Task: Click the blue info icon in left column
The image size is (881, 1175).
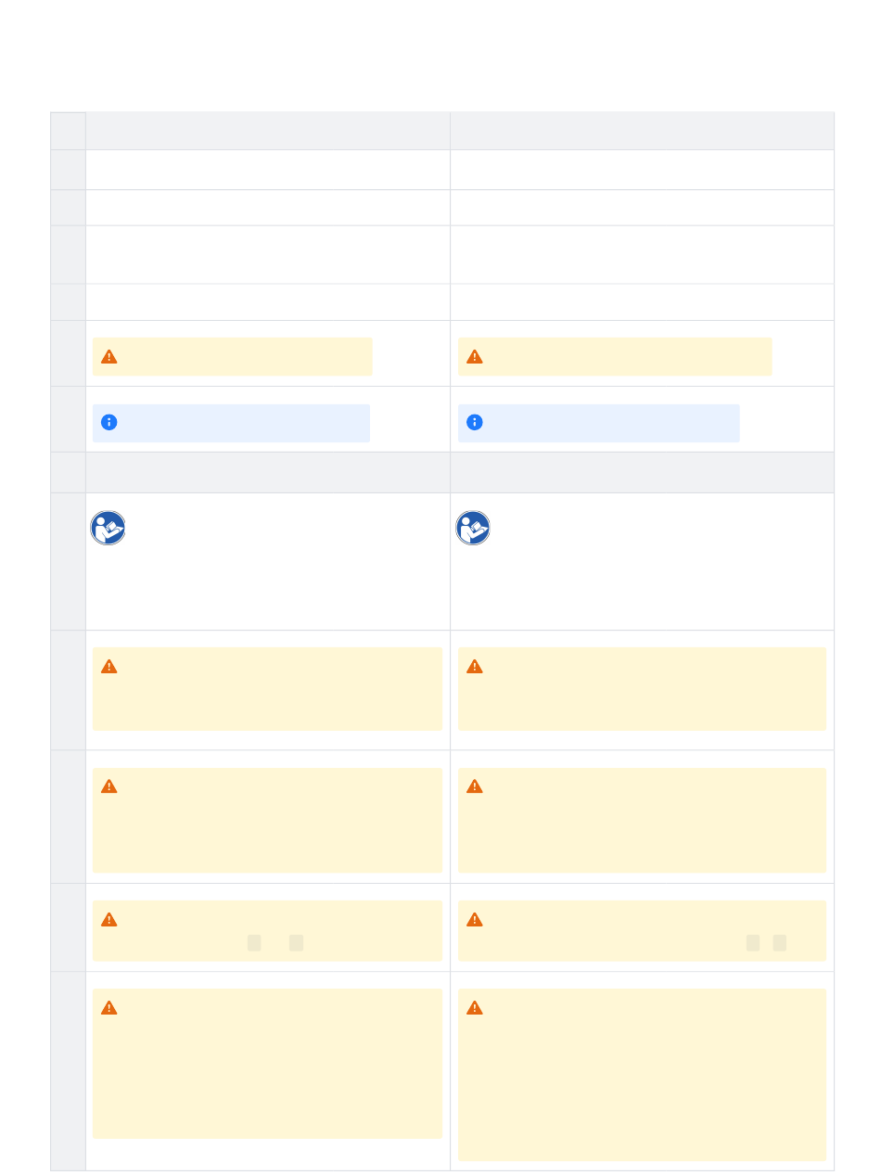Action: click(x=109, y=422)
